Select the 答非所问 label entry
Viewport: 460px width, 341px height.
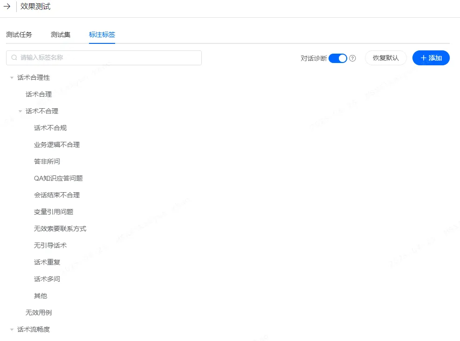pos(47,161)
